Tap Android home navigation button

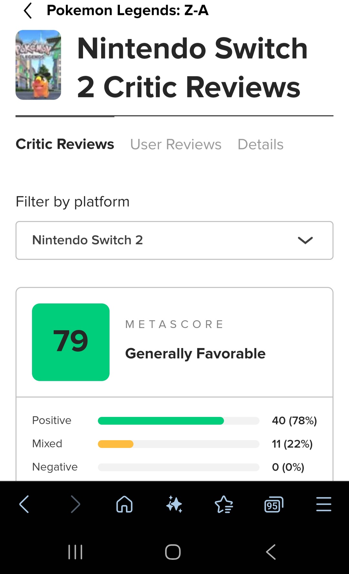[x=173, y=552]
